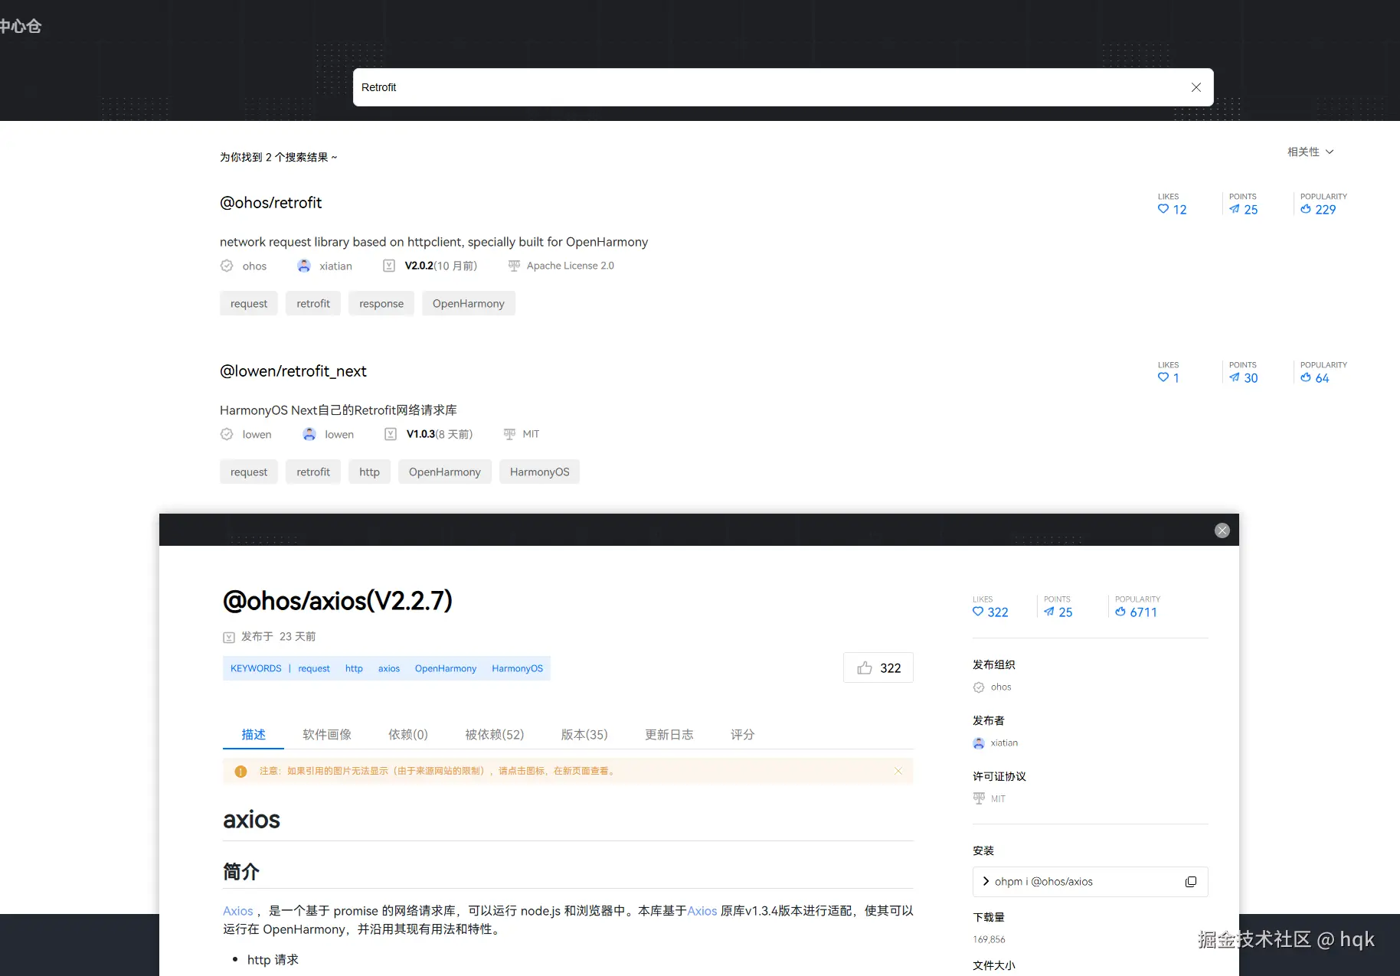Click the ohpm i @ohos/axios command text
The image size is (1400, 976).
click(x=1043, y=882)
